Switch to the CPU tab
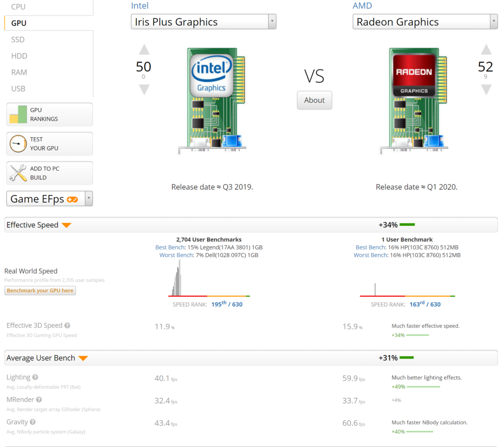 pyautogui.click(x=19, y=7)
